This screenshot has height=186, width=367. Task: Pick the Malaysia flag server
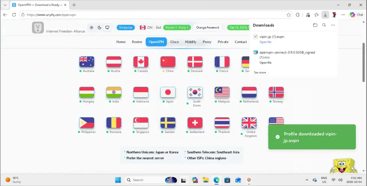[x=222, y=92]
